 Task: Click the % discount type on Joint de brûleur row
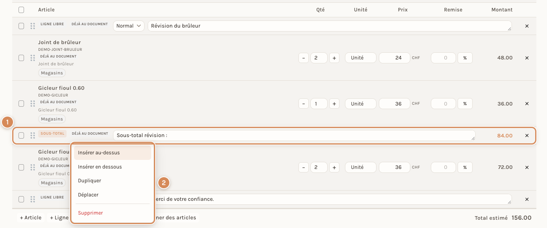[x=465, y=58]
